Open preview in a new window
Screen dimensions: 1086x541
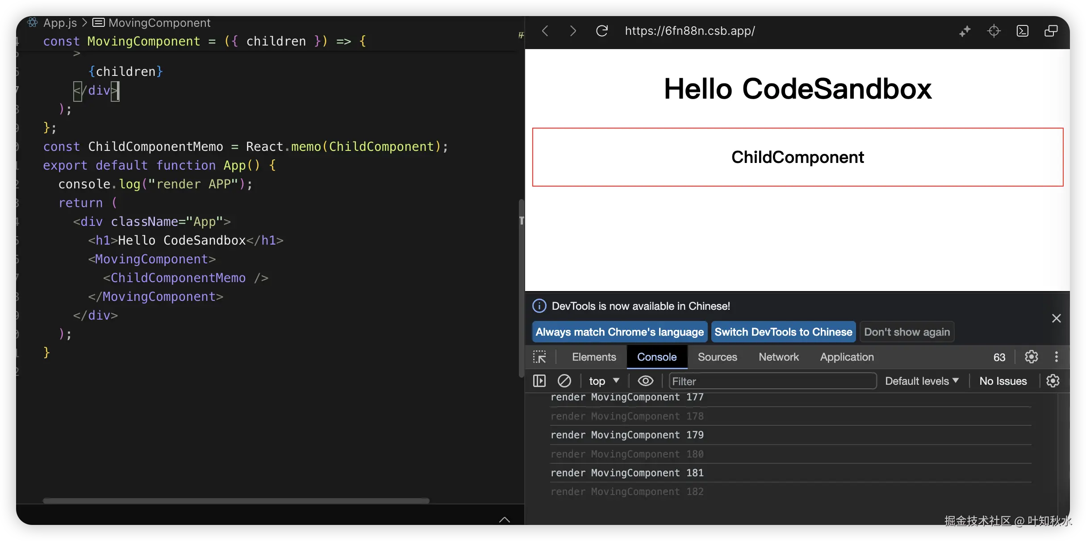point(1051,31)
